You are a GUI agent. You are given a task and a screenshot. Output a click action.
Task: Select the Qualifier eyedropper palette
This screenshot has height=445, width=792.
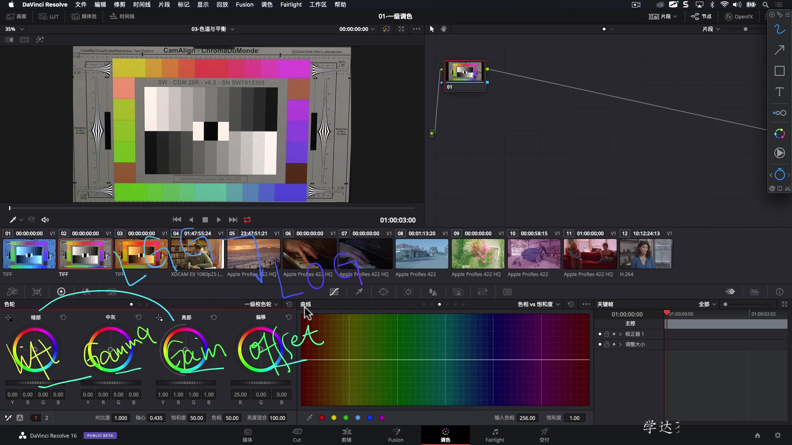coord(359,292)
